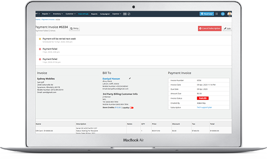The image size is (267, 159).
Task: Click the Amount Due value $0.00
Action: (199, 93)
